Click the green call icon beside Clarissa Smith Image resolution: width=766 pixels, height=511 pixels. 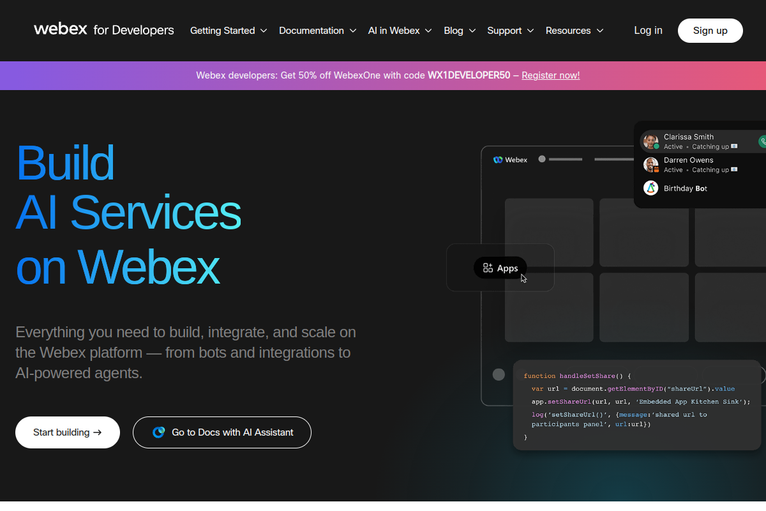[x=762, y=141]
